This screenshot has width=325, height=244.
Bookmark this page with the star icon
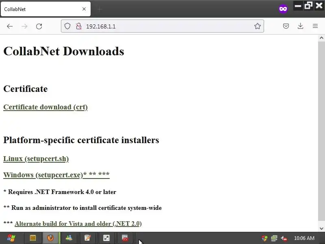[258, 26]
